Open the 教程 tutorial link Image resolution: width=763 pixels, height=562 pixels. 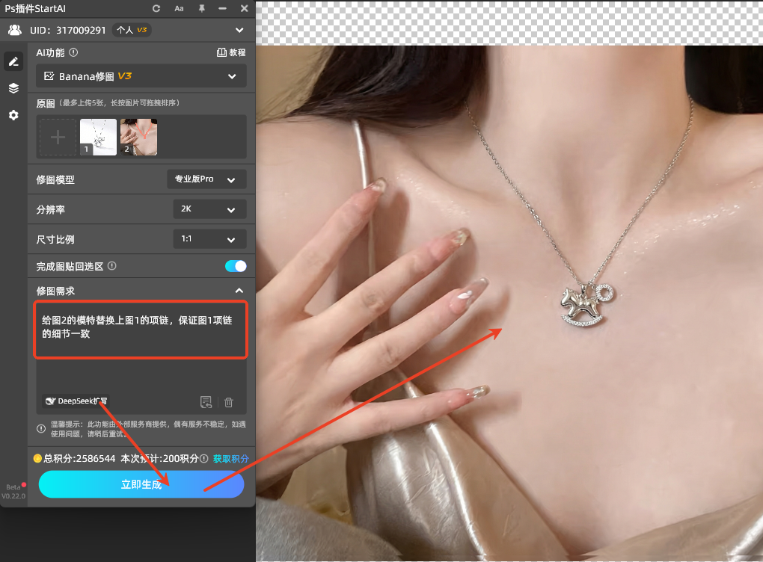pos(231,53)
